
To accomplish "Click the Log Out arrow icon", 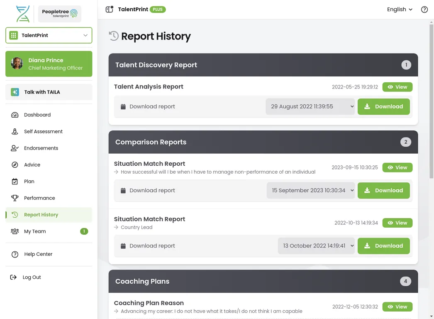I will 13,277.
